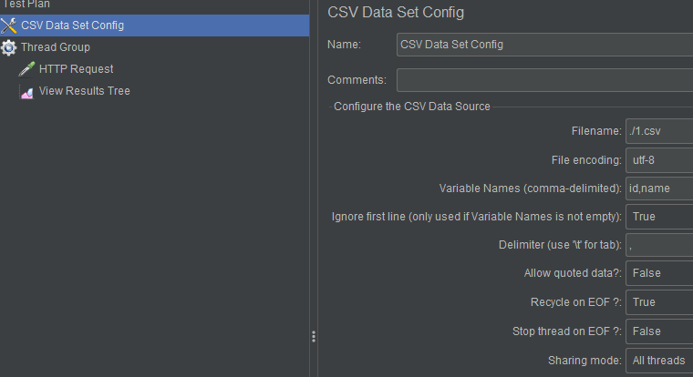This screenshot has height=377, width=693.
Task: Click the Name input field
Action: (545, 45)
